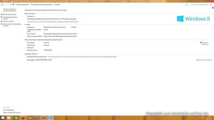Open the Microsoft license terms link
The image size is (214, 120).
(x=82, y=57)
